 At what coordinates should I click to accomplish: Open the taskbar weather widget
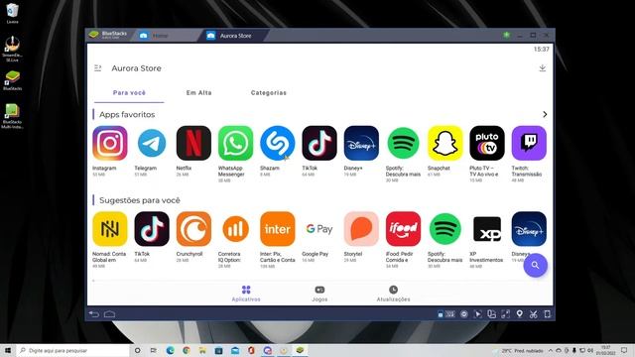(518, 350)
